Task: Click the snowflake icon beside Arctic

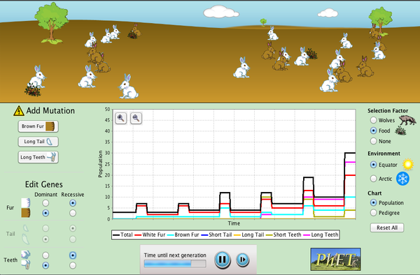Action: click(402, 179)
